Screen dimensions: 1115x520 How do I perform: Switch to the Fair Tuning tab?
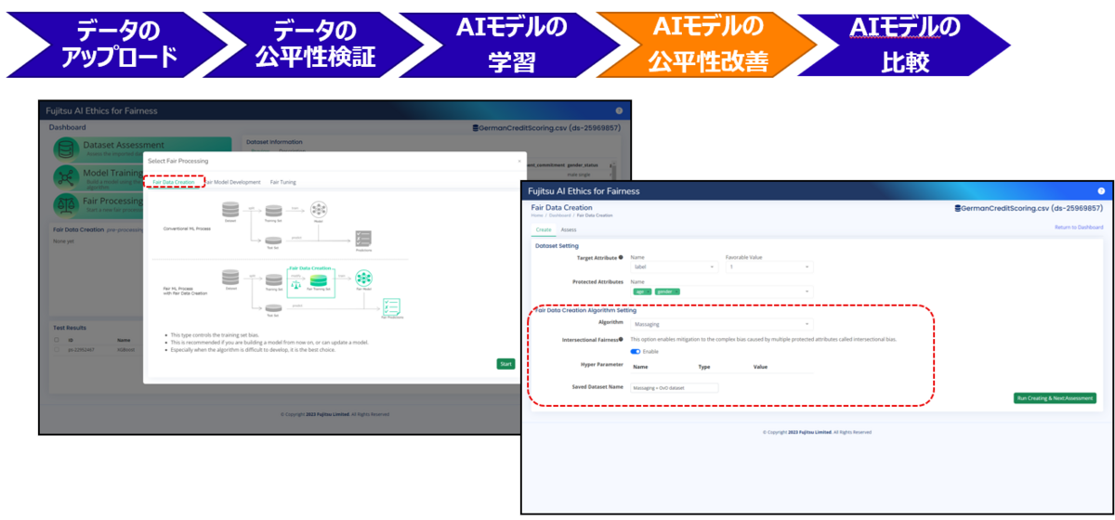point(283,182)
